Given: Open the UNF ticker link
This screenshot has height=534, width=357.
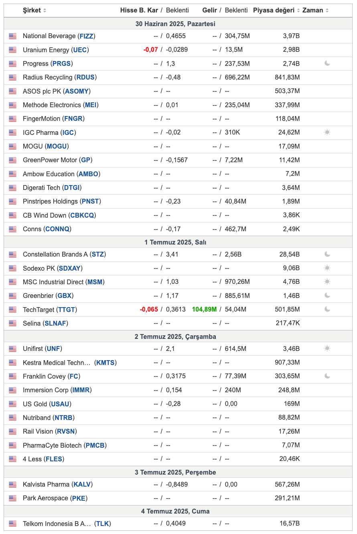Looking at the screenshot, I should [x=54, y=349].
